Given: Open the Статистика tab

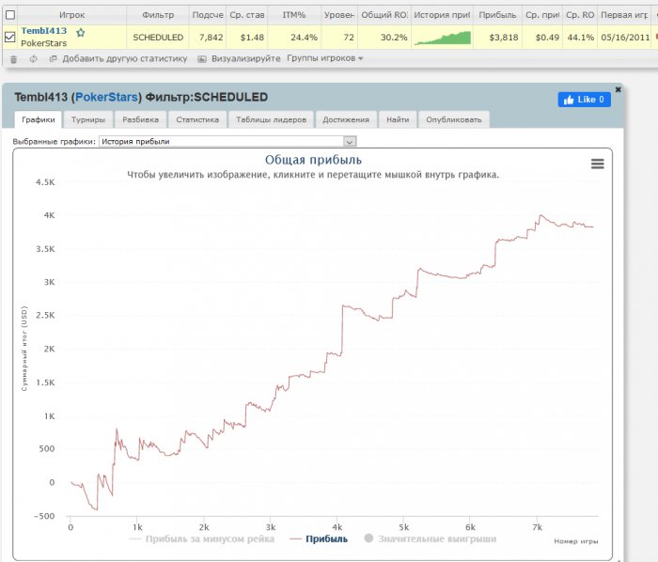Looking at the screenshot, I should pyautogui.click(x=197, y=119).
